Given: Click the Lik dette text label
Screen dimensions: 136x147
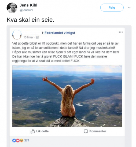Looking at the screenshot, I should coord(42,131).
